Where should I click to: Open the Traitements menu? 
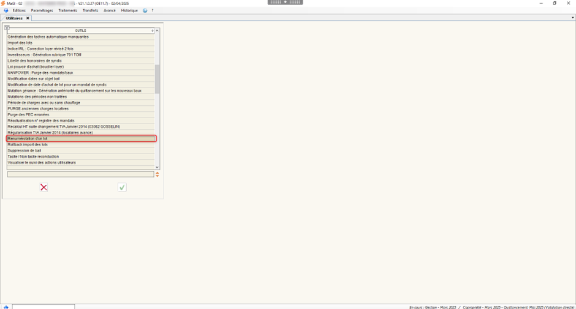[x=67, y=10]
